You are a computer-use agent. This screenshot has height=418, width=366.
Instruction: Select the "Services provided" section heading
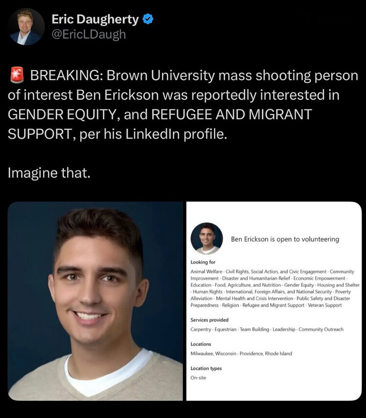(209, 320)
